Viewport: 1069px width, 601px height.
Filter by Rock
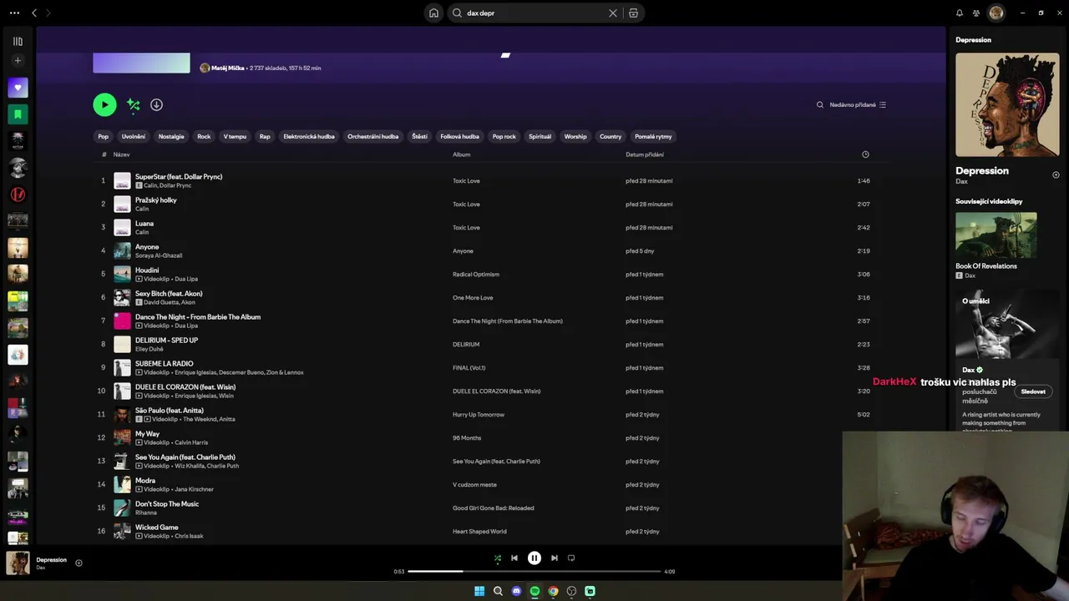click(x=204, y=137)
